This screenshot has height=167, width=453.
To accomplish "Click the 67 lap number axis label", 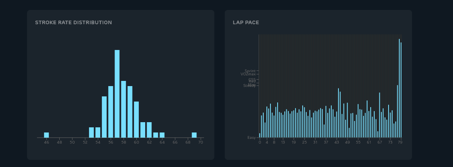I will 379,142.
